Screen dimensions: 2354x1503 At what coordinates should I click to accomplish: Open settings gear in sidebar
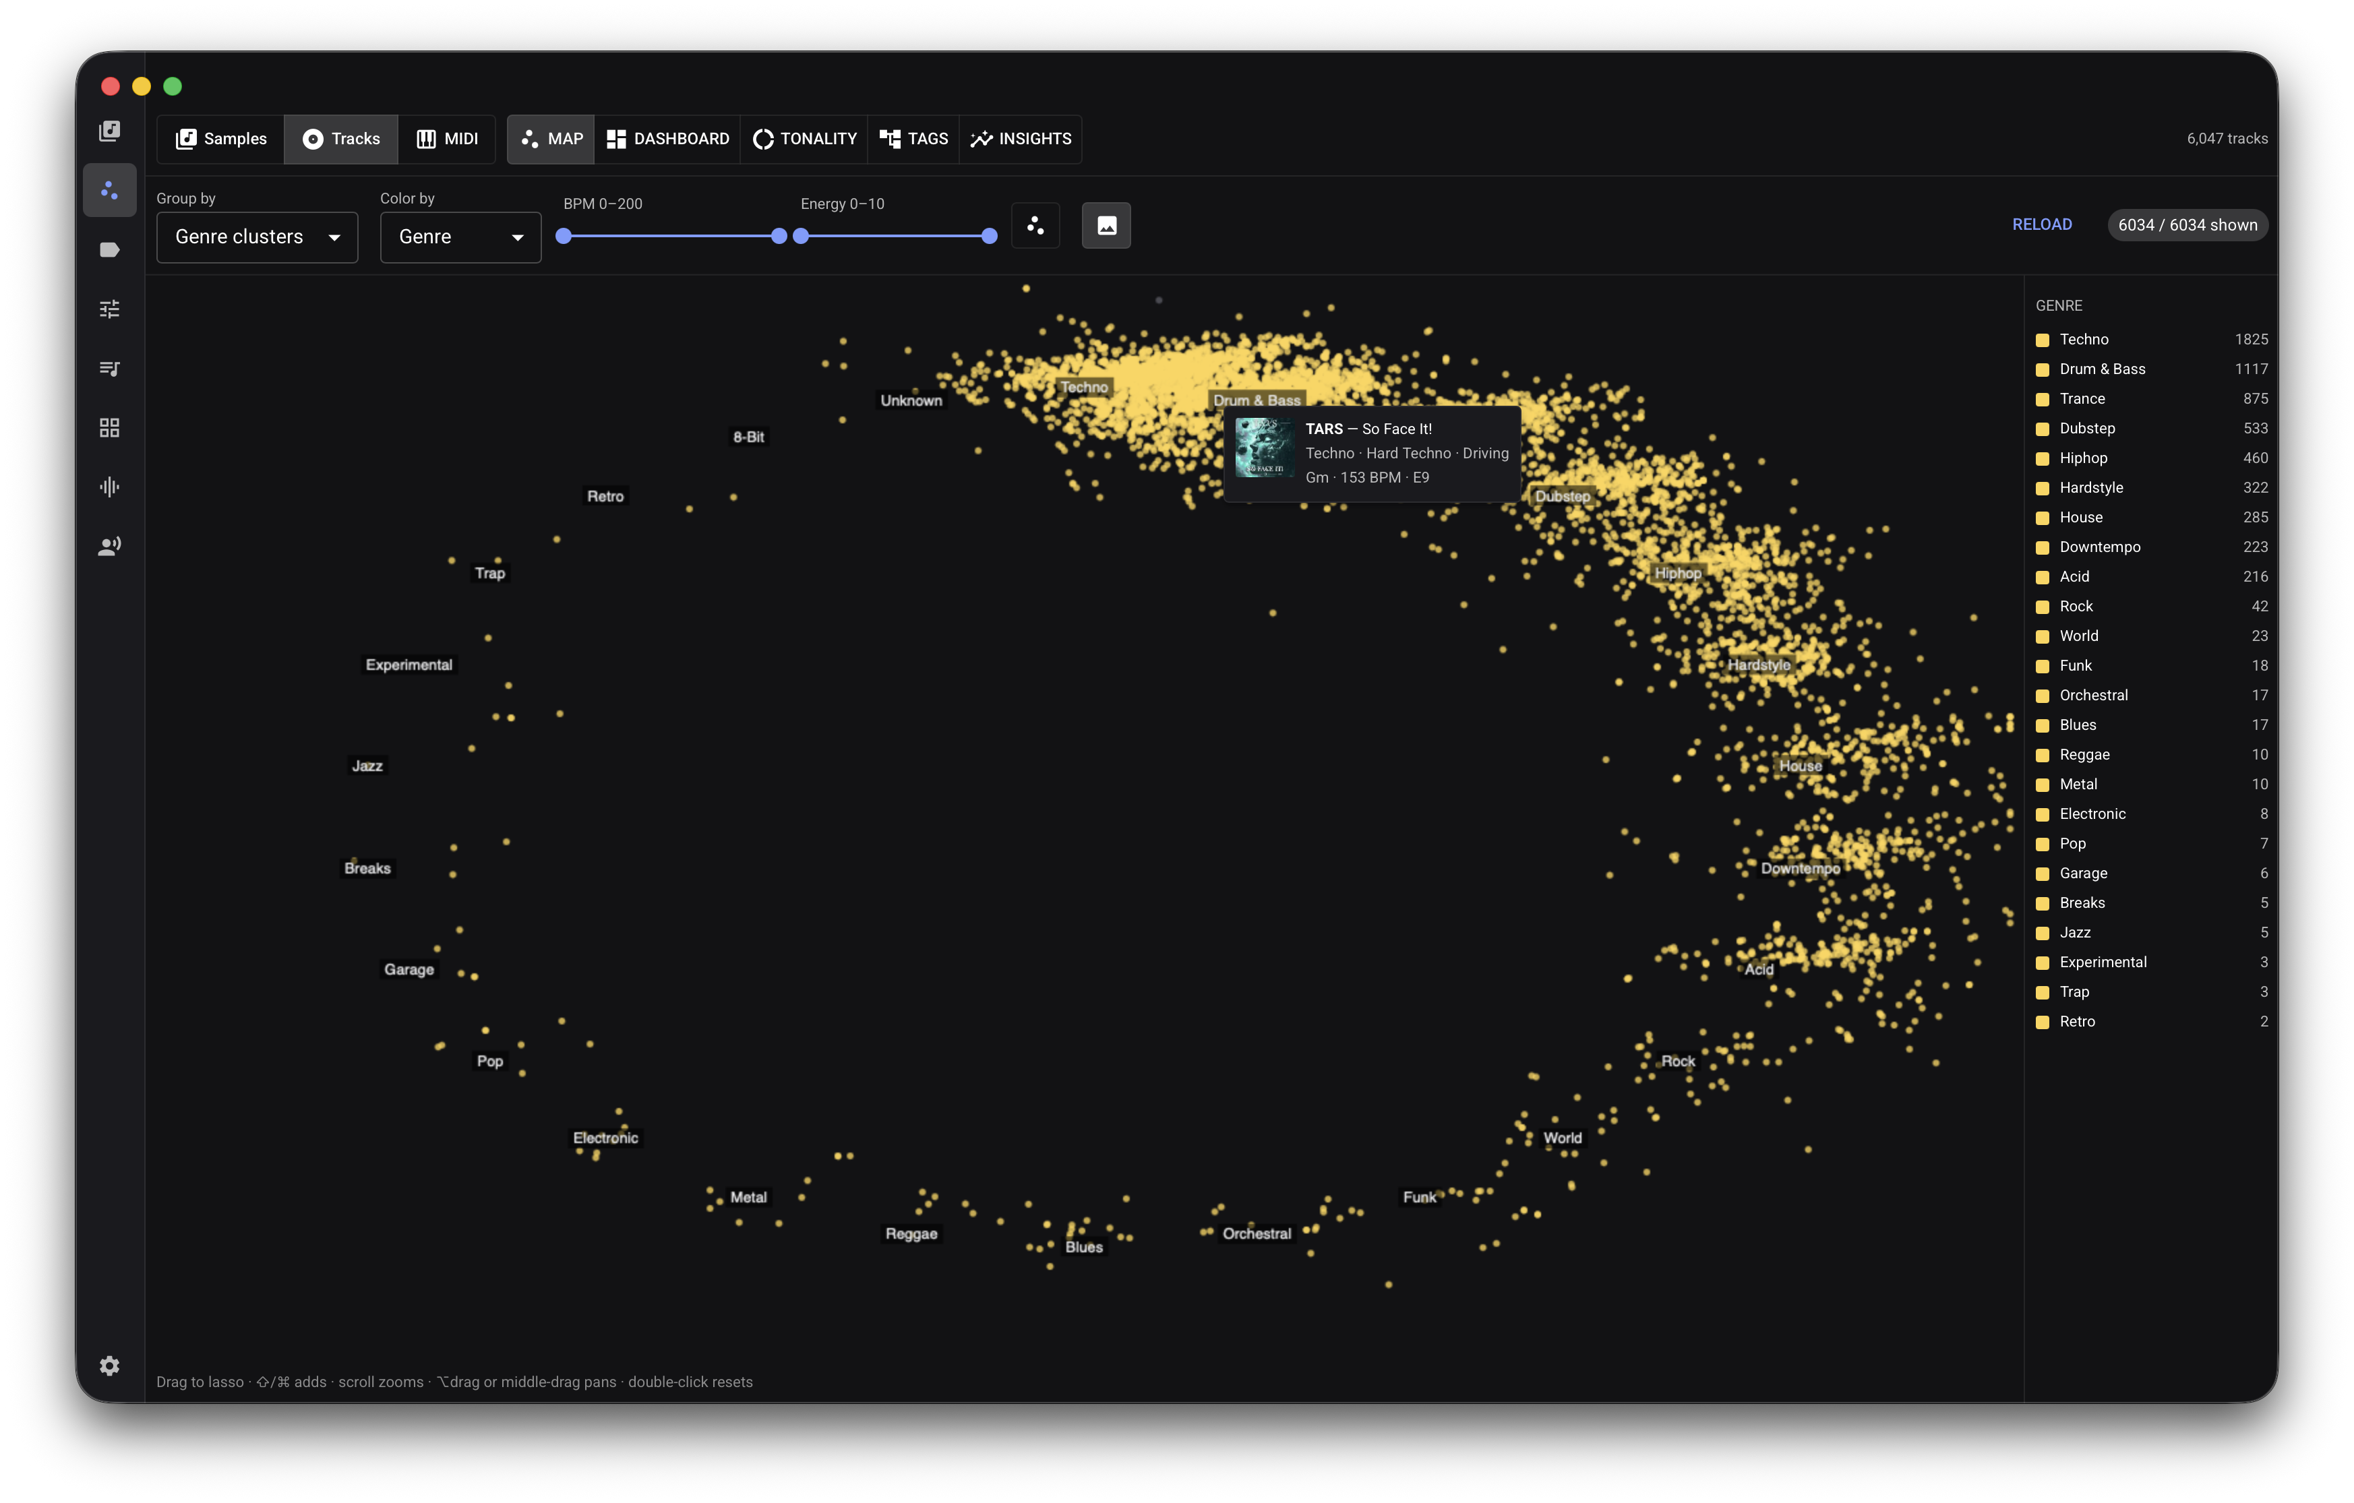tap(109, 1366)
